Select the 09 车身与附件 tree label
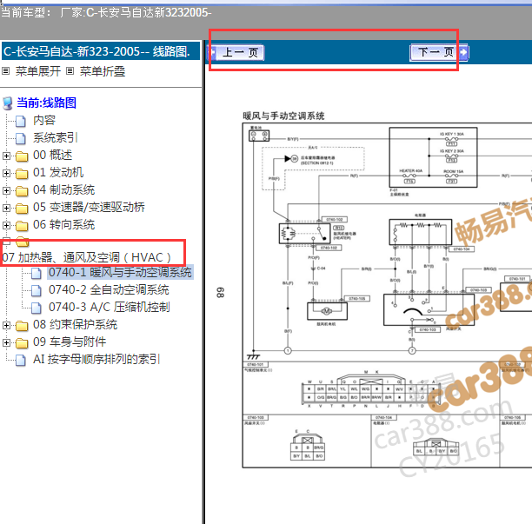 pyautogui.click(x=70, y=342)
